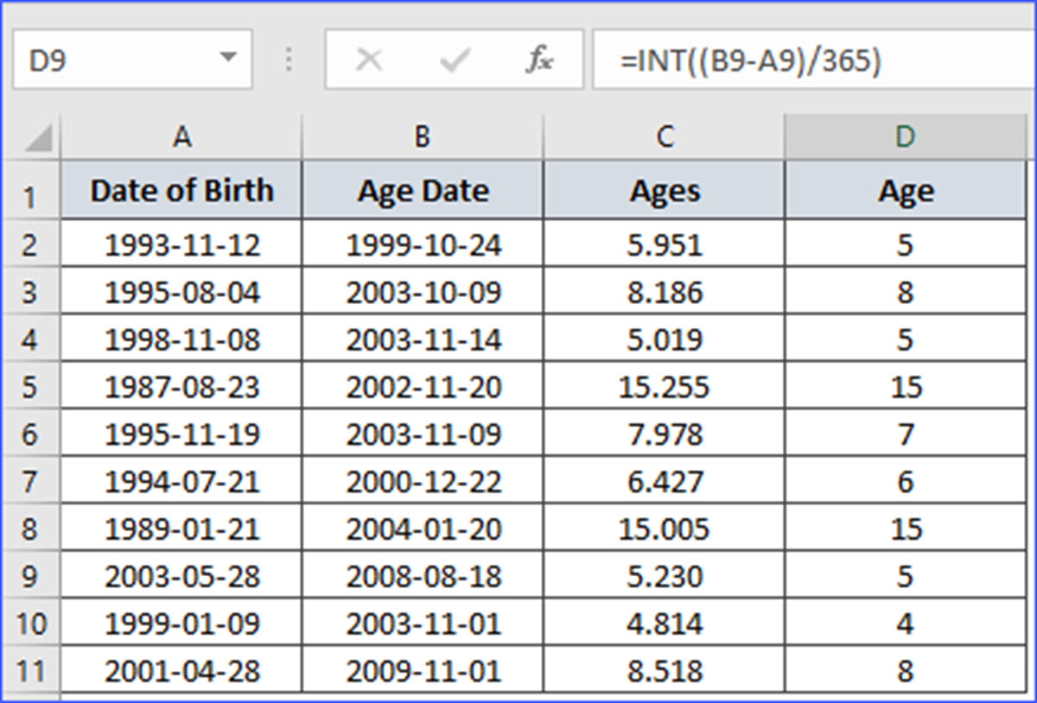This screenshot has width=1037, height=703.
Task: Click inside the Name Box showing D9
Action: [112, 60]
